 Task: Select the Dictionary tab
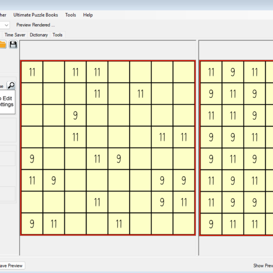(39, 35)
